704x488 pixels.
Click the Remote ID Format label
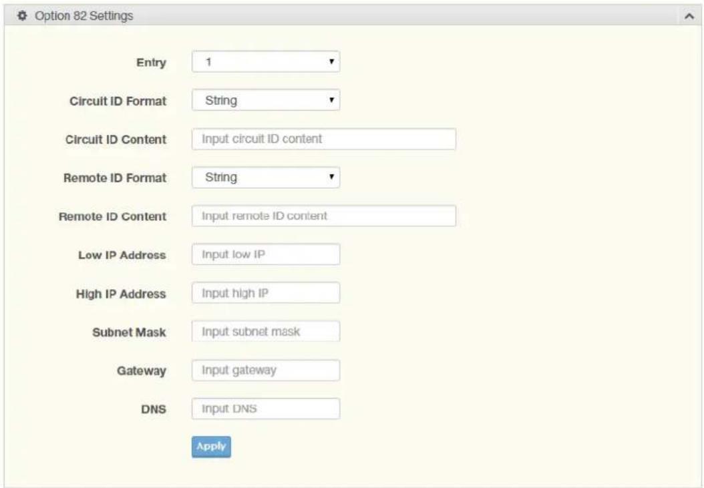[x=115, y=178]
